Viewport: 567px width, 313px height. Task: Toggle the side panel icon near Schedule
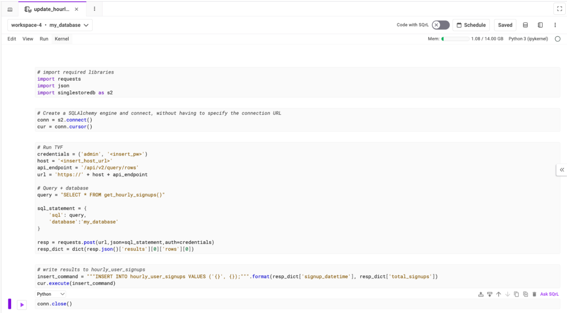pos(540,25)
